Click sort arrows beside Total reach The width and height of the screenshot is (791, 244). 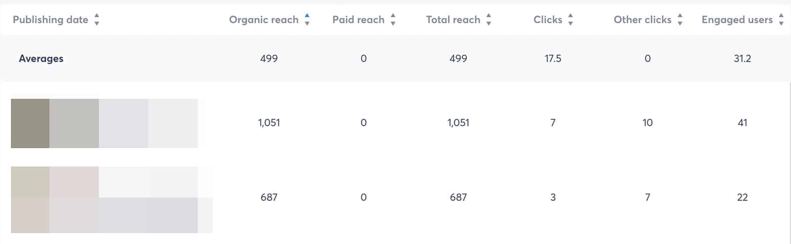(488, 20)
